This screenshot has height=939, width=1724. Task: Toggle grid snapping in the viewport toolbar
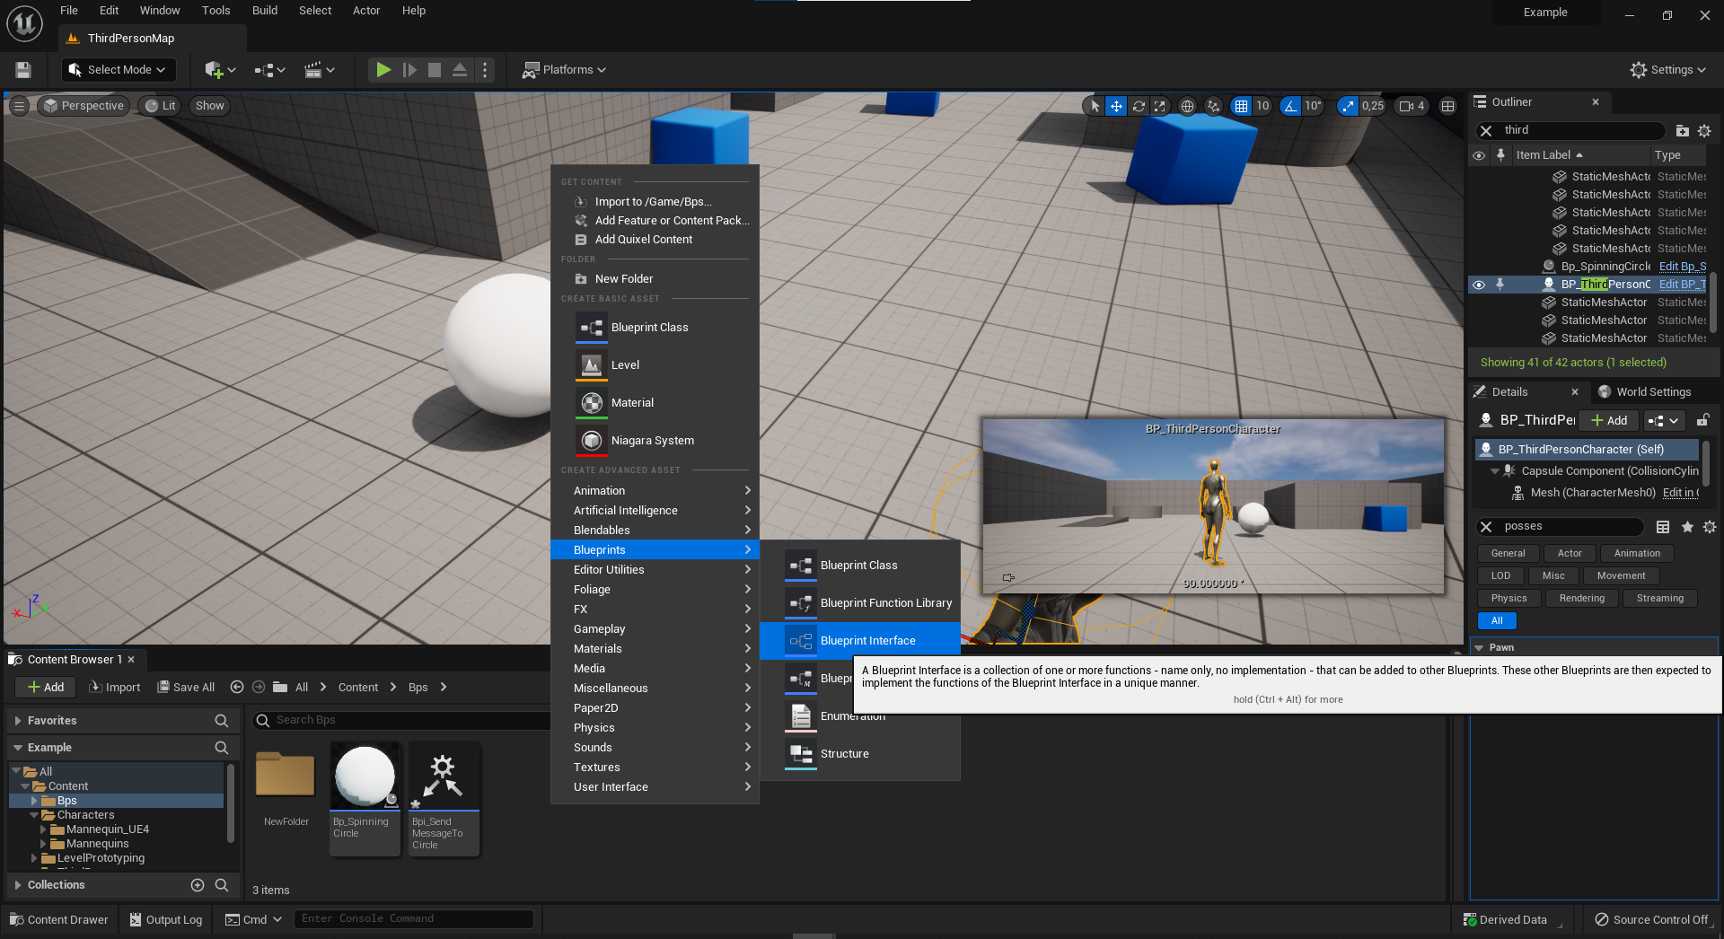(x=1241, y=106)
